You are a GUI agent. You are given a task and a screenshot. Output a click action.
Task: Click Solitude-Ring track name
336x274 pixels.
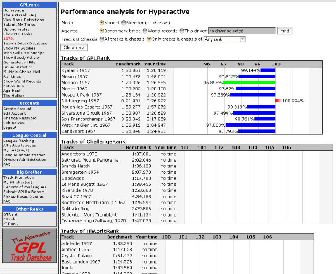(x=76, y=209)
